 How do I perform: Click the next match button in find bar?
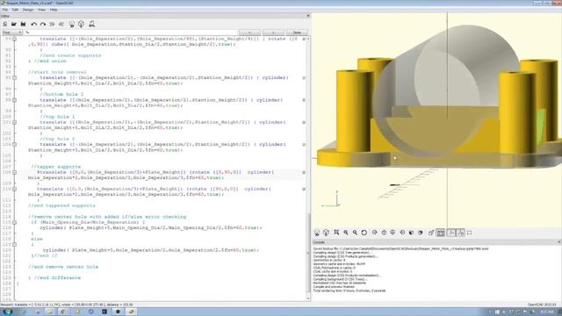pos(273,32)
